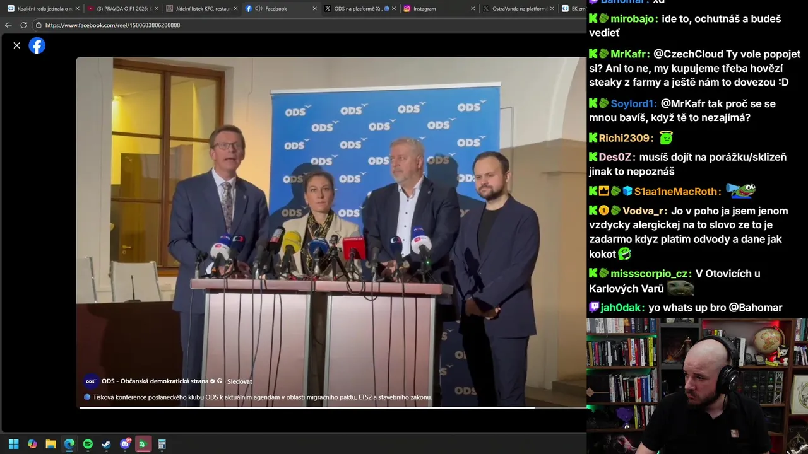
Task: Click the pepe emote in S1aa1neMacRoth's message
Action: click(x=740, y=190)
